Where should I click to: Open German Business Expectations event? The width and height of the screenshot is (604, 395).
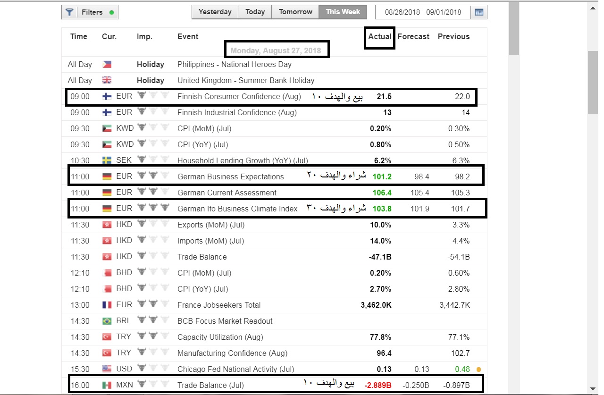(x=230, y=176)
